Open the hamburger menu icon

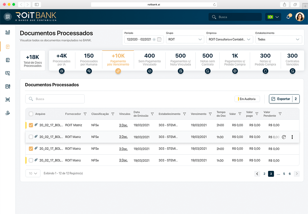(8, 17)
